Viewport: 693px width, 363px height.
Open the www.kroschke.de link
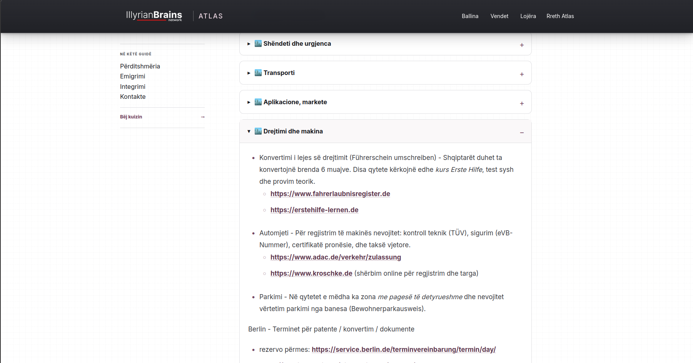311,273
